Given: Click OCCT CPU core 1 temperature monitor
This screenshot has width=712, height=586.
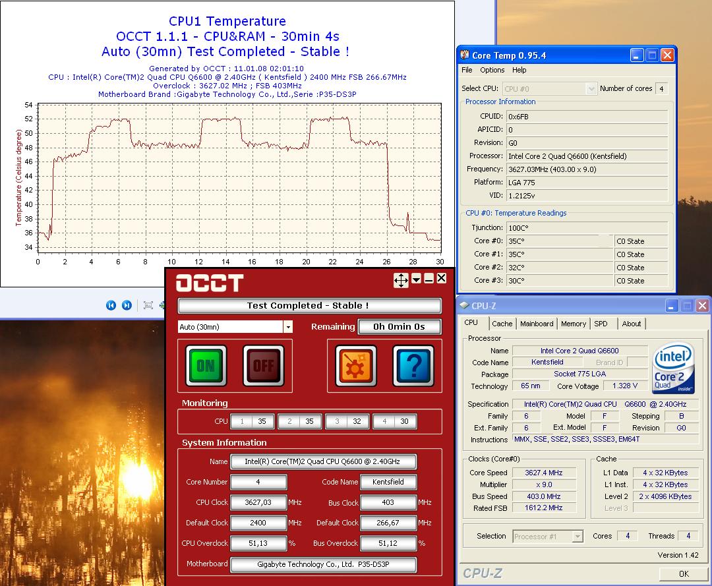Looking at the screenshot, I should 252,421.
